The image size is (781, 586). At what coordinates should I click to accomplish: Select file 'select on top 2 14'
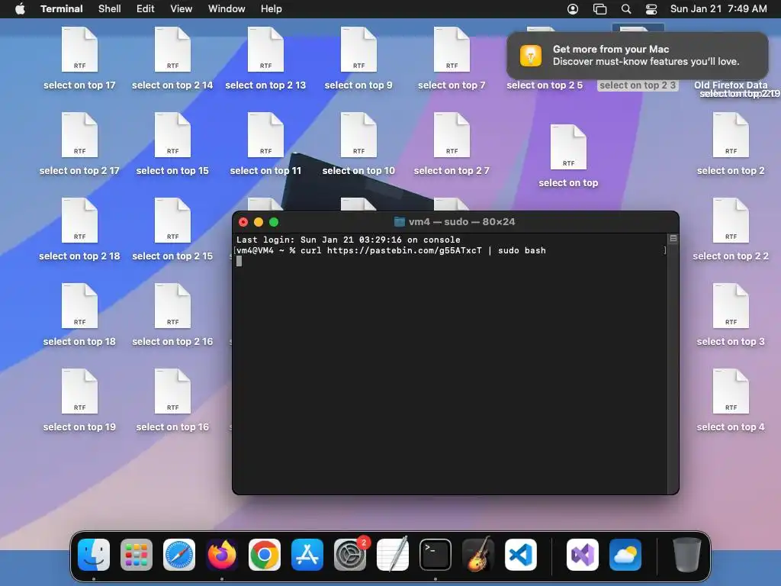pos(172,58)
